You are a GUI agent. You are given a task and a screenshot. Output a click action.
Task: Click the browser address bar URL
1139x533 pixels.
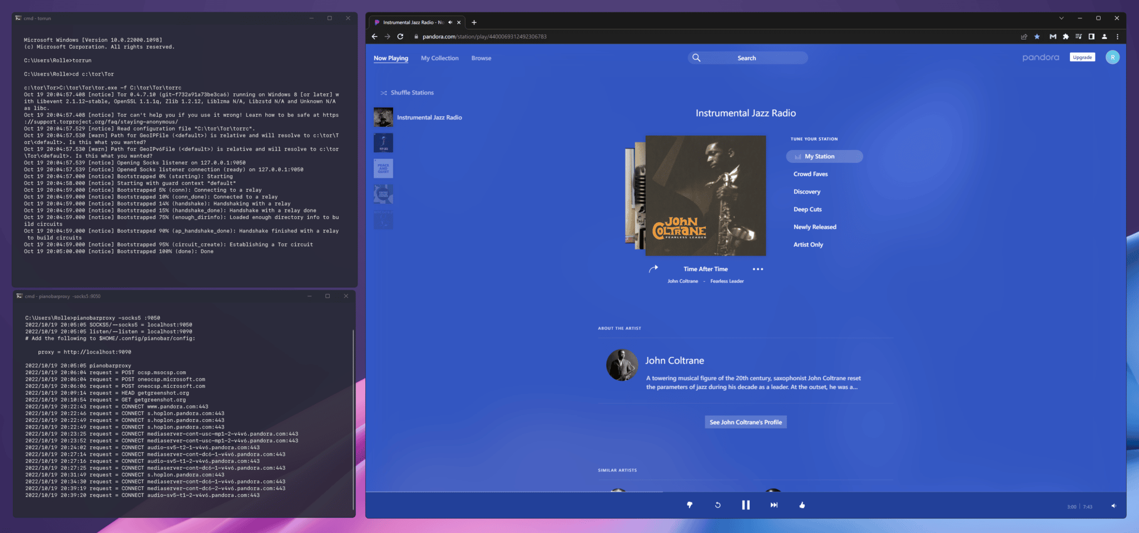tap(484, 37)
